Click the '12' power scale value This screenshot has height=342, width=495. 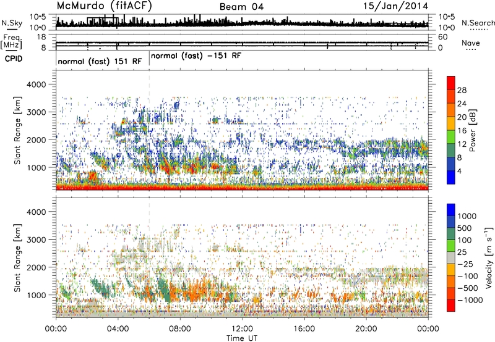pyautogui.click(x=462, y=144)
